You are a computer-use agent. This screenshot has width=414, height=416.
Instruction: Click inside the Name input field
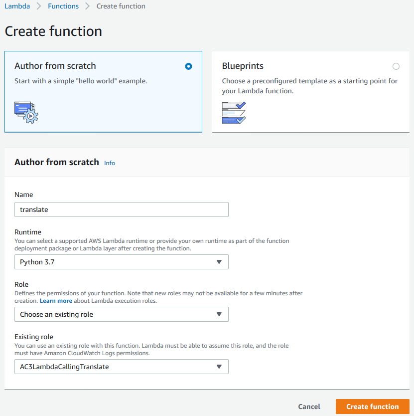(x=122, y=209)
